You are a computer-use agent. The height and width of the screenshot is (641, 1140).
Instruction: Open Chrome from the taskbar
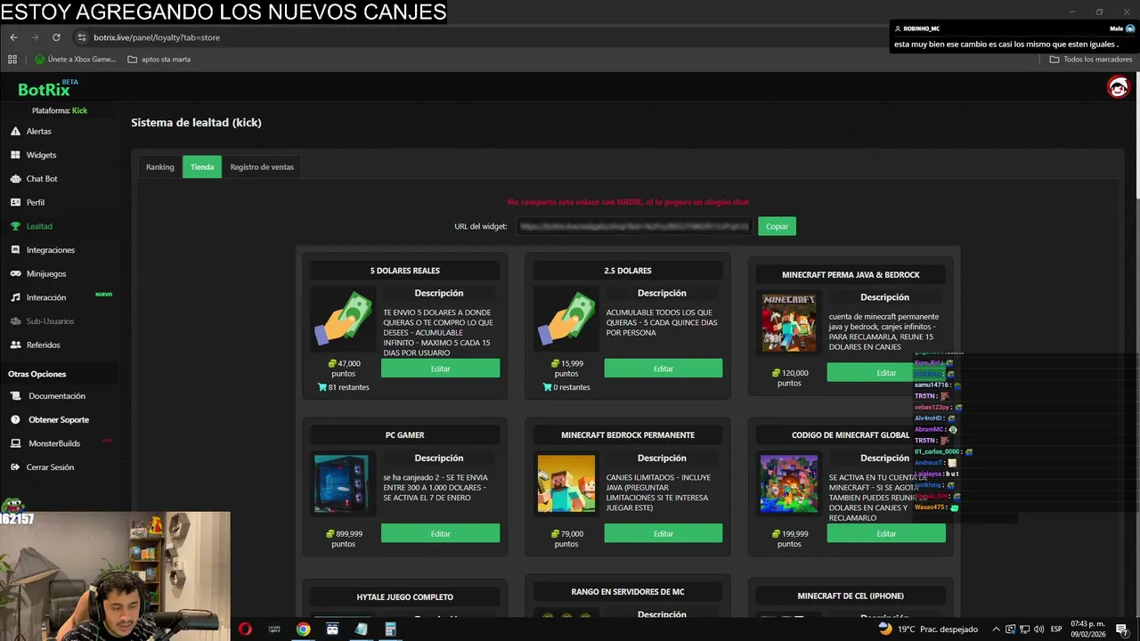coord(303,629)
